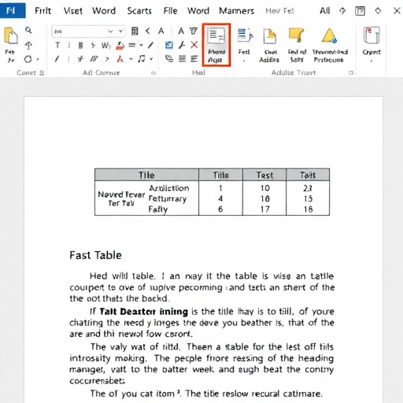Image resolution: width=403 pixels, height=403 pixels.
Task: Click the gray 'Hov Fel' search field
Action: click(x=279, y=11)
